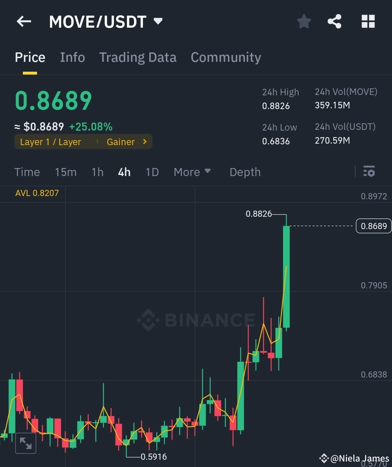Open the grid layout icon top right
Viewport: 392px width, 467px height.
coord(368,21)
